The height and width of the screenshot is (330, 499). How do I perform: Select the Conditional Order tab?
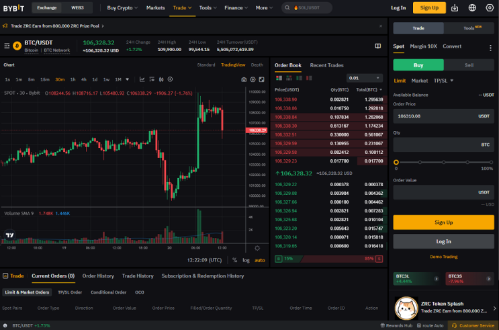(108, 292)
